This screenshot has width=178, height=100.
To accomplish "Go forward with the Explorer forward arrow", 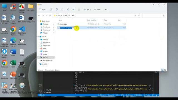I will (x=43, y=16).
